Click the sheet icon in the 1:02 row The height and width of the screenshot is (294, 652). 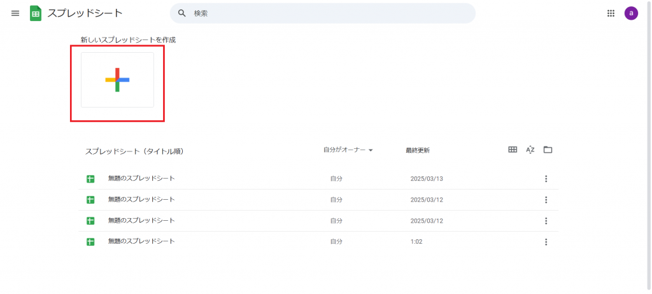[90, 242]
